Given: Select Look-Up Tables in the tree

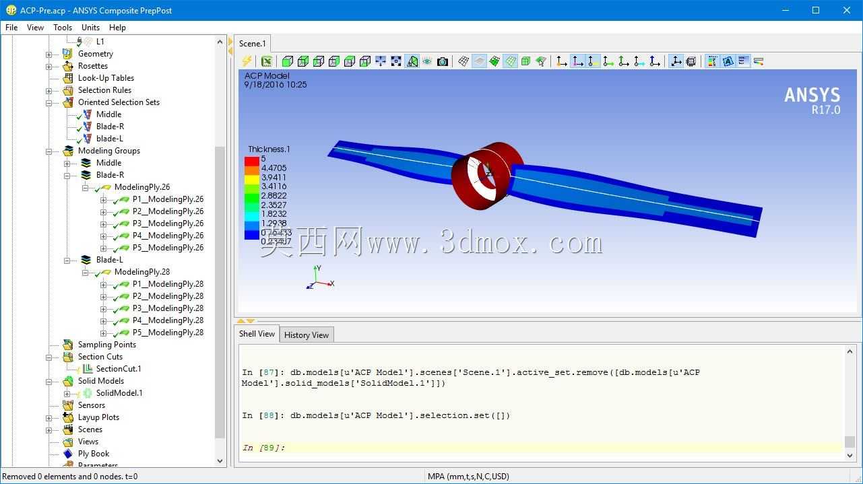Looking at the screenshot, I should point(106,78).
